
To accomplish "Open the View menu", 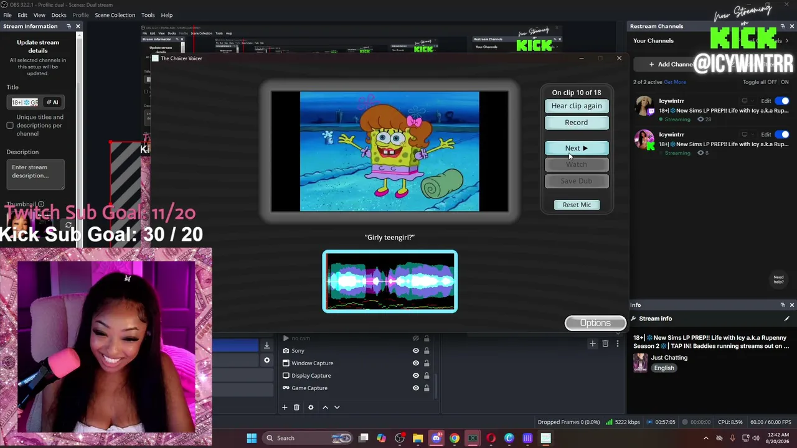I will pyautogui.click(x=39, y=15).
